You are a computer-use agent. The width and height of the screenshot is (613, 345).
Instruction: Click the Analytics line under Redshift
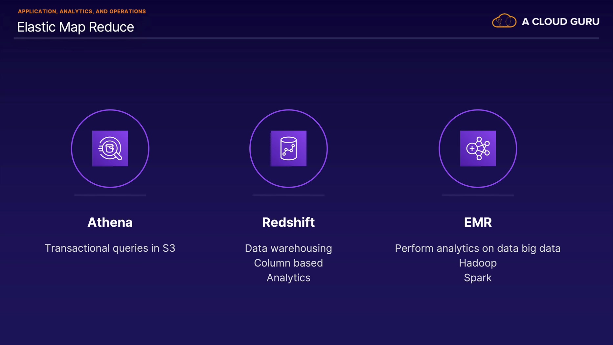288,278
